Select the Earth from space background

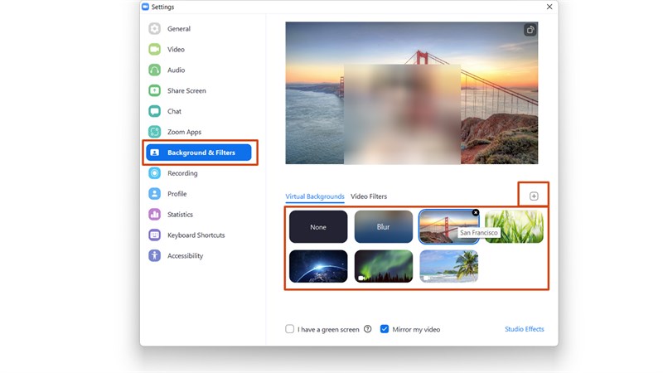(318, 266)
